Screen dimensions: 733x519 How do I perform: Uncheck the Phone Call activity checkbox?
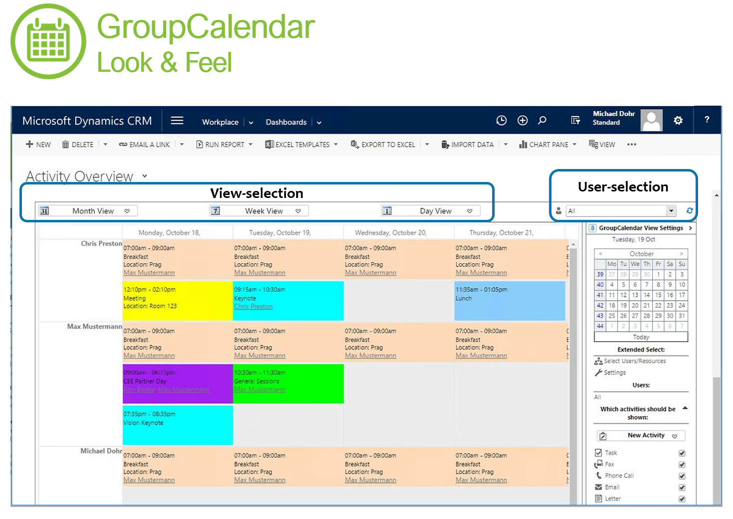tap(682, 476)
